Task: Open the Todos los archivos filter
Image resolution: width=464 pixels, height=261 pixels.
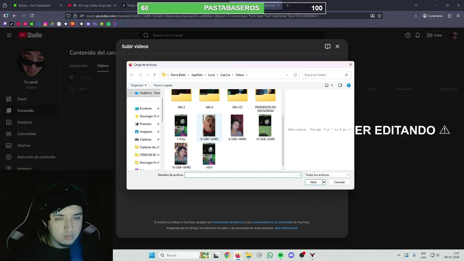Action: [327, 175]
